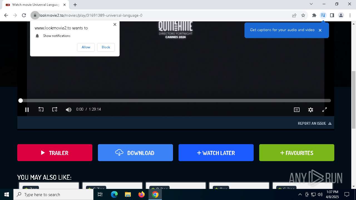Mute the video volume
The width and height of the screenshot is (356, 200).
pos(68,109)
